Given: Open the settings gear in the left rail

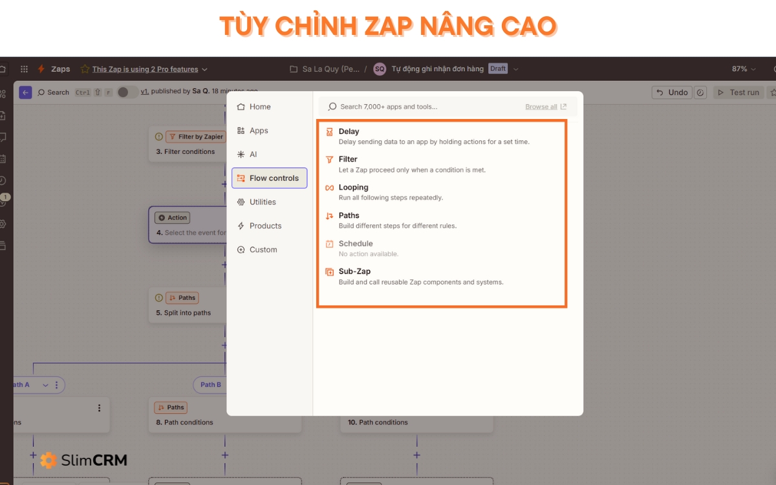Looking at the screenshot, I should [3, 224].
